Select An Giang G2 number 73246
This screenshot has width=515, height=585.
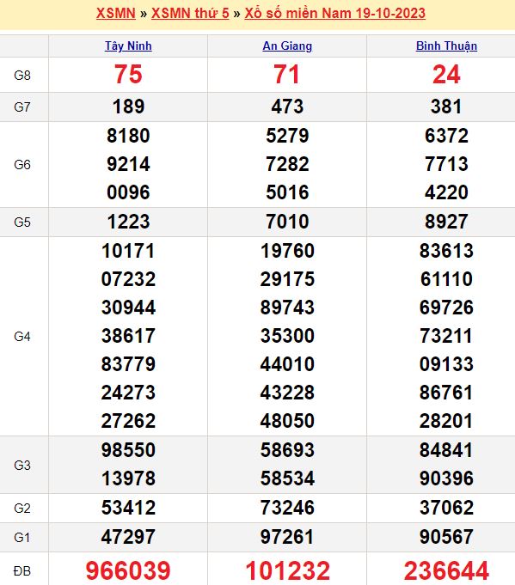tap(287, 508)
